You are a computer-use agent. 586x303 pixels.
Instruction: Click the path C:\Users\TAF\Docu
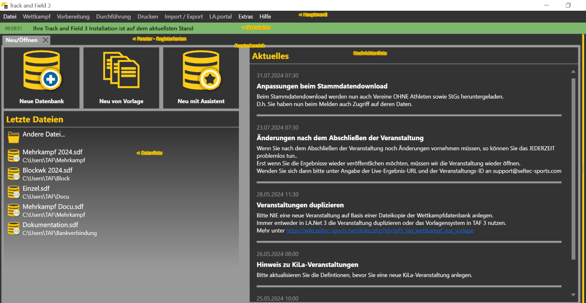click(46, 197)
